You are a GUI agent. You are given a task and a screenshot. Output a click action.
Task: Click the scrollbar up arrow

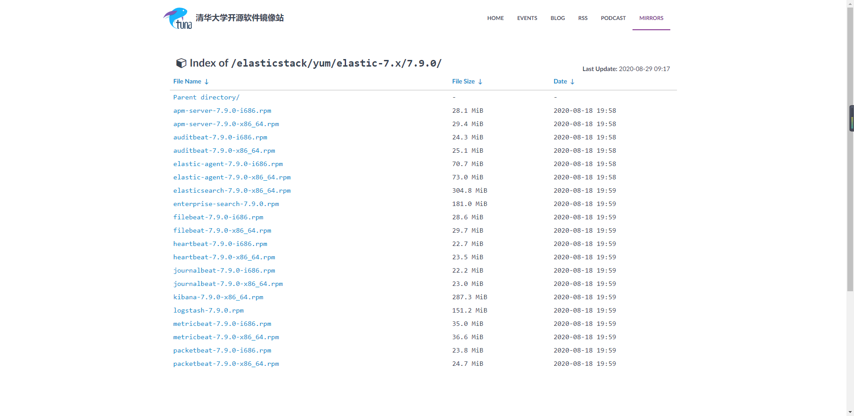coord(850,3)
